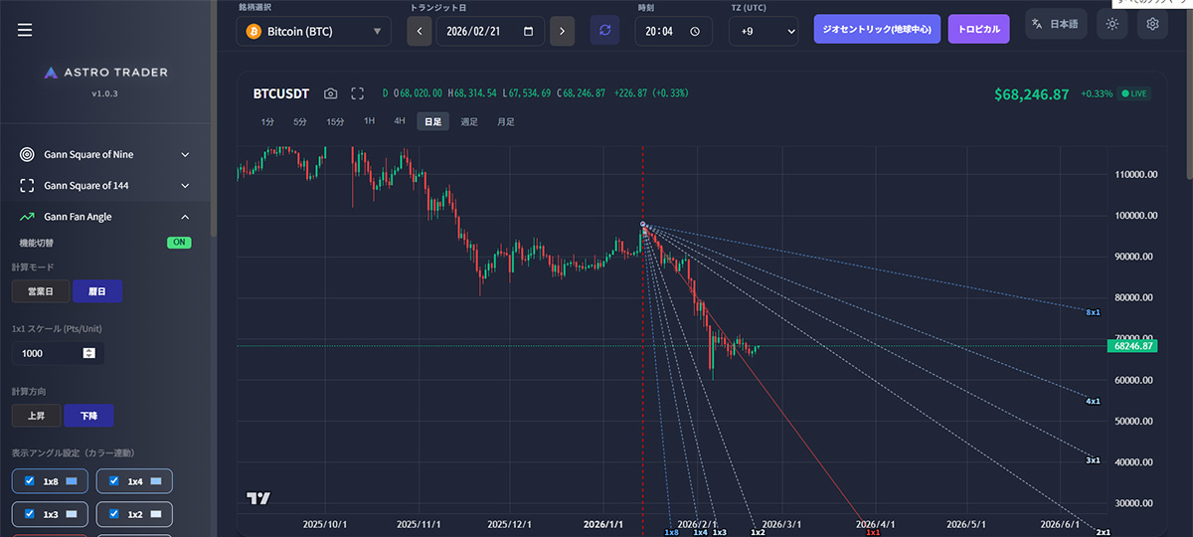Switch to 週足 weekly timeframe
This screenshot has height=537, width=1193.
point(469,121)
